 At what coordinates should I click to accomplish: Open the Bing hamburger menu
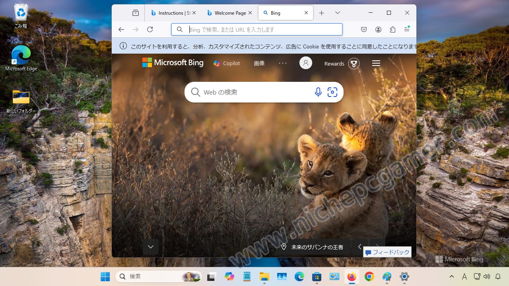click(x=376, y=63)
